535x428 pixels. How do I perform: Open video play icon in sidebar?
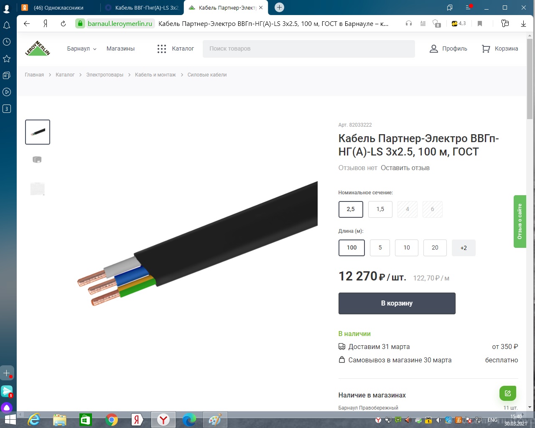point(7,92)
